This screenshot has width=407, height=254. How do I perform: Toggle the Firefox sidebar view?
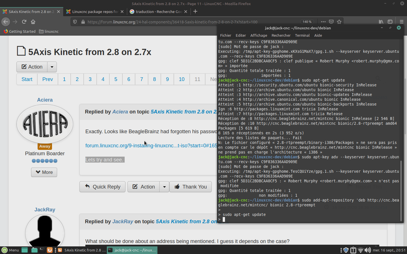coord(390,22)
